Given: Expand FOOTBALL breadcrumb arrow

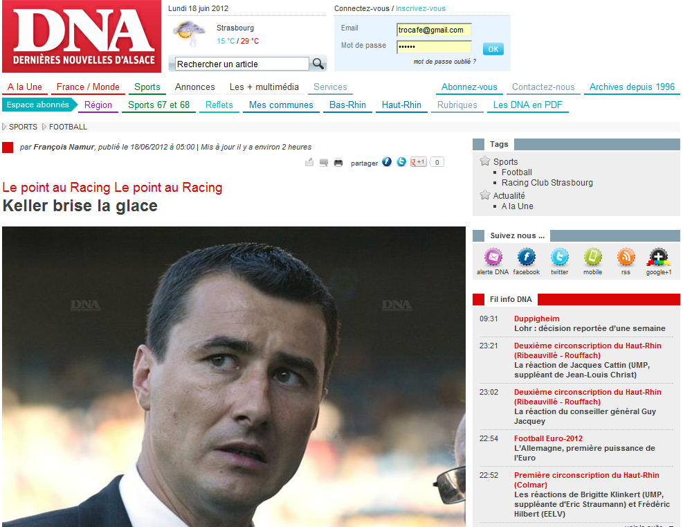Looking at the screenshot, I should pyautogui.click(x=44, y=127).
